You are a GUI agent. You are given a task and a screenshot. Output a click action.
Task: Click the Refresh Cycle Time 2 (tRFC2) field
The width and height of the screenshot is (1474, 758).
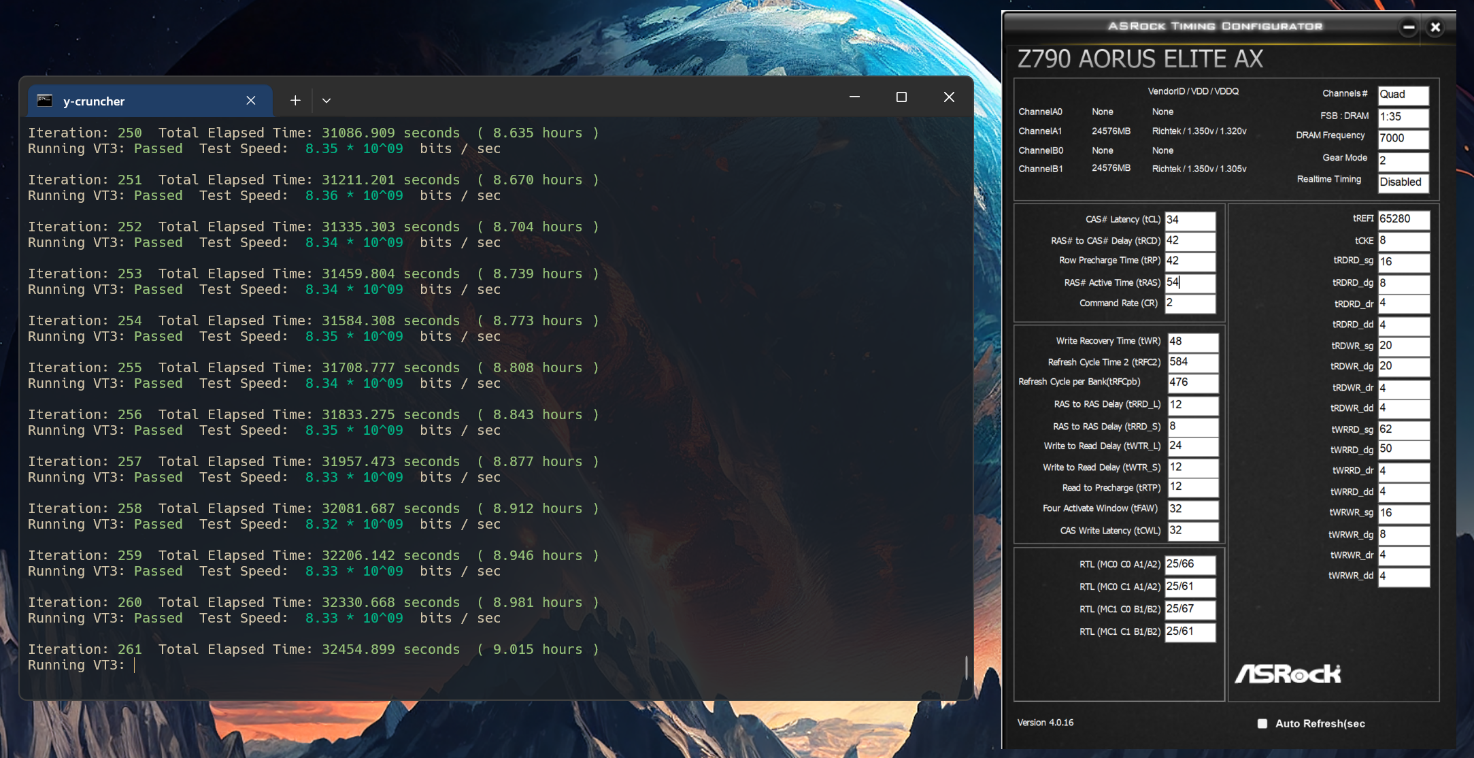coord(1192,362)
